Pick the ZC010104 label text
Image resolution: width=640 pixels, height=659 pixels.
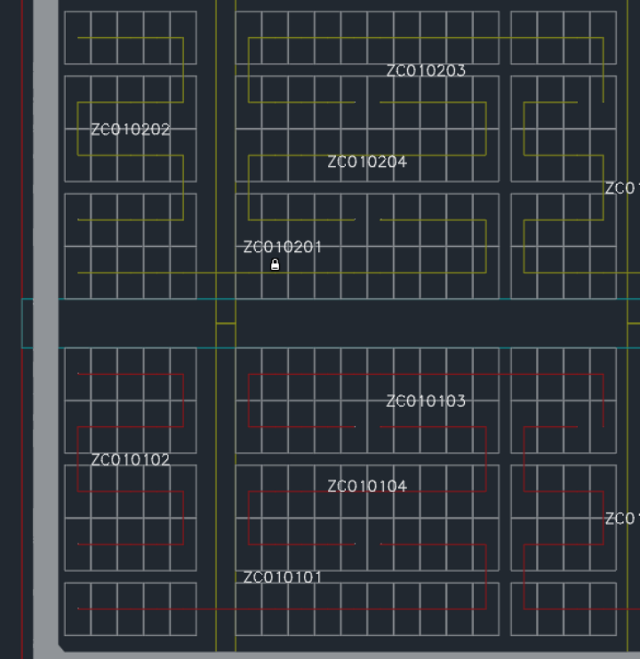coord(367,487)
